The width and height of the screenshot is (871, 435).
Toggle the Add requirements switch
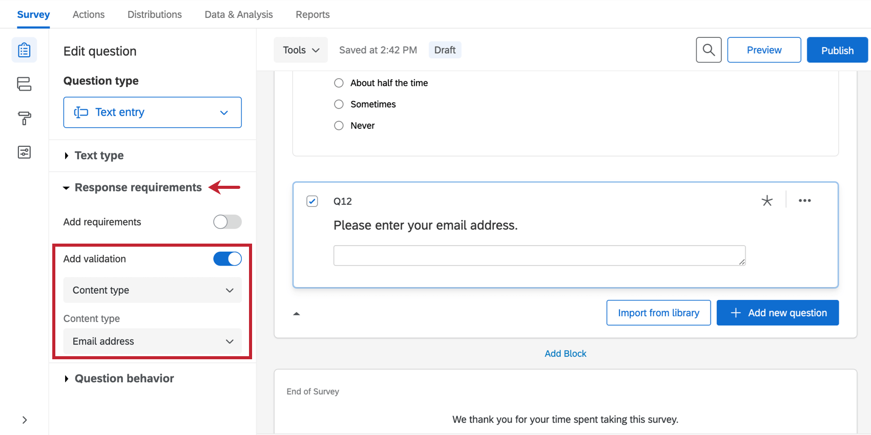[227, 222]
